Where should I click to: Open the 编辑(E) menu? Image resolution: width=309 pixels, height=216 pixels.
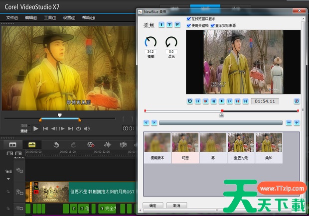tap(31, 18)
